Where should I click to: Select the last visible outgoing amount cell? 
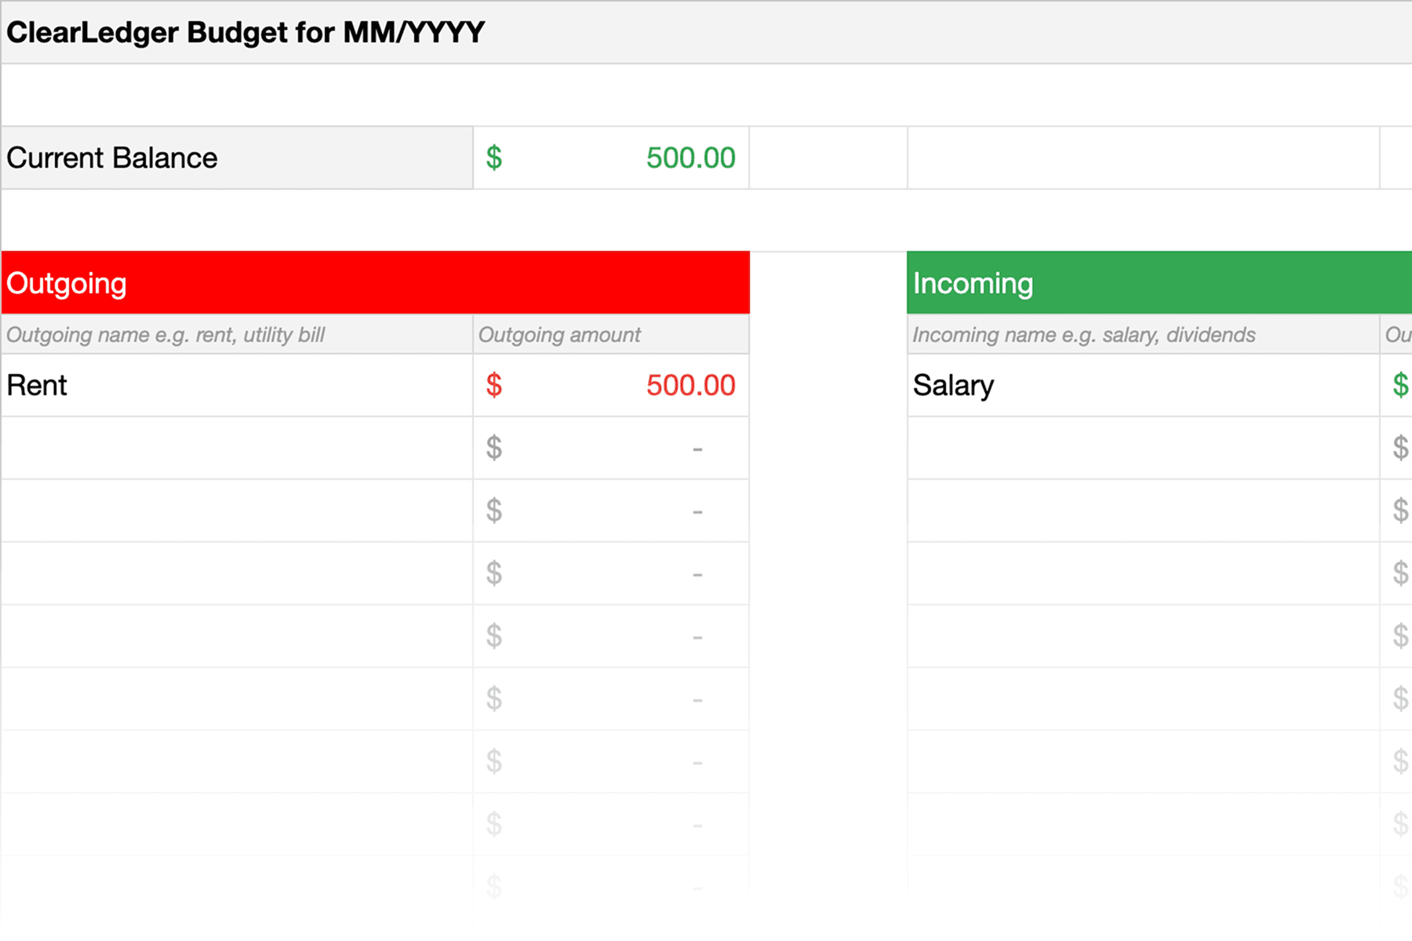610,886
